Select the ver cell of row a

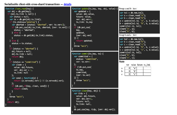click(128, 68)
